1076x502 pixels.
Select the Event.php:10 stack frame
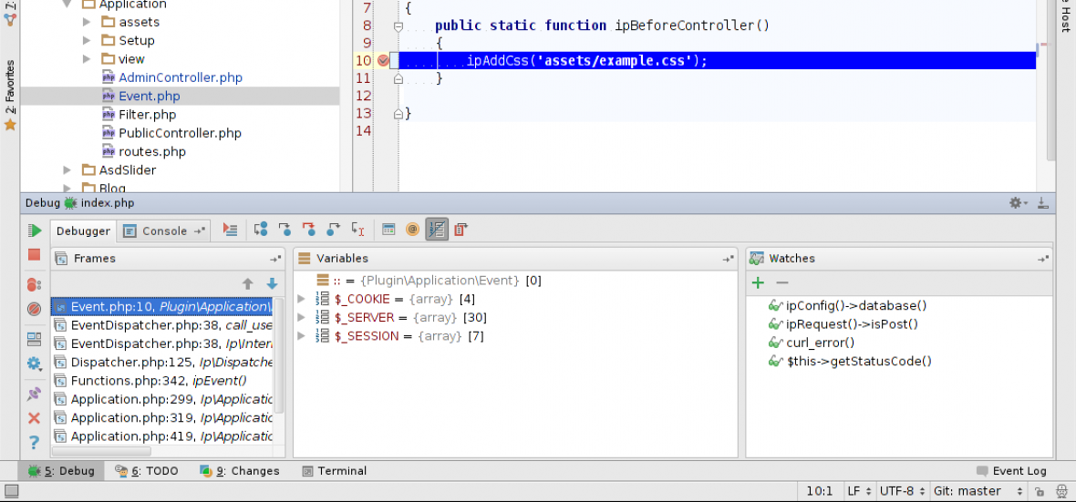(162, 306)
